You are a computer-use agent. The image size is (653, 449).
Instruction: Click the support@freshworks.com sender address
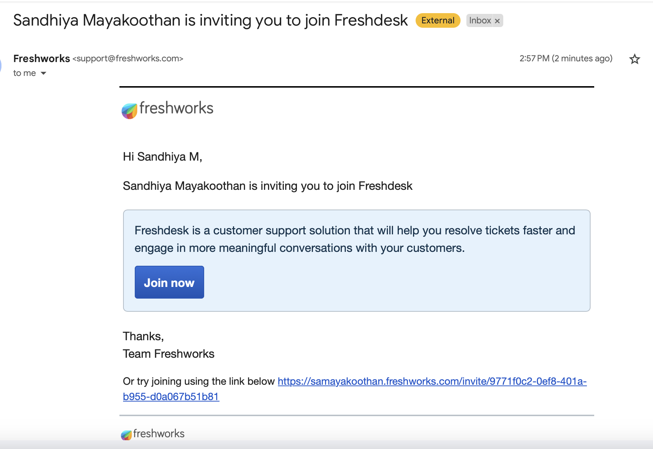[x=128, y=58]
